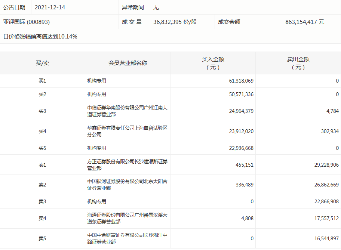341x250 pixels.
Task: Open 中国中金财富证券 长沙湘江中路 branch entry
Action: (x=127, y=239)
